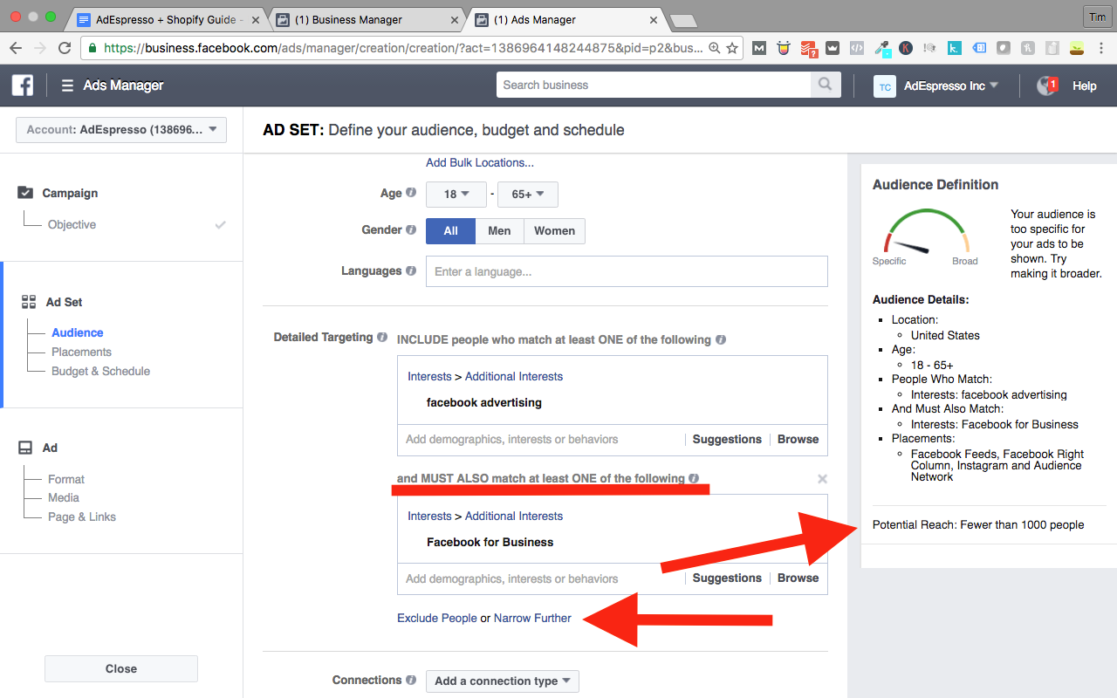Viewport: 1117px width, 698px height.
Task: Open the Campaign section in sidebar
Action: pyautogui.click(x=70, y=193)
